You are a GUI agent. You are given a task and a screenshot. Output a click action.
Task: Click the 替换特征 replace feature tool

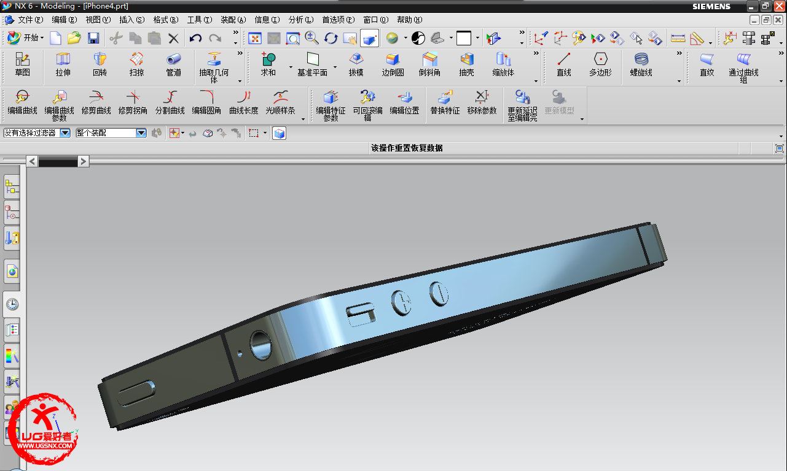(x=445, y=103)
